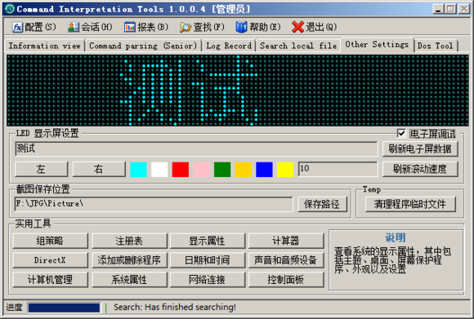Select the cyan color swatch
Viewport: 474px width, 319px height.
pyautogui.click(x=138, y=170)
